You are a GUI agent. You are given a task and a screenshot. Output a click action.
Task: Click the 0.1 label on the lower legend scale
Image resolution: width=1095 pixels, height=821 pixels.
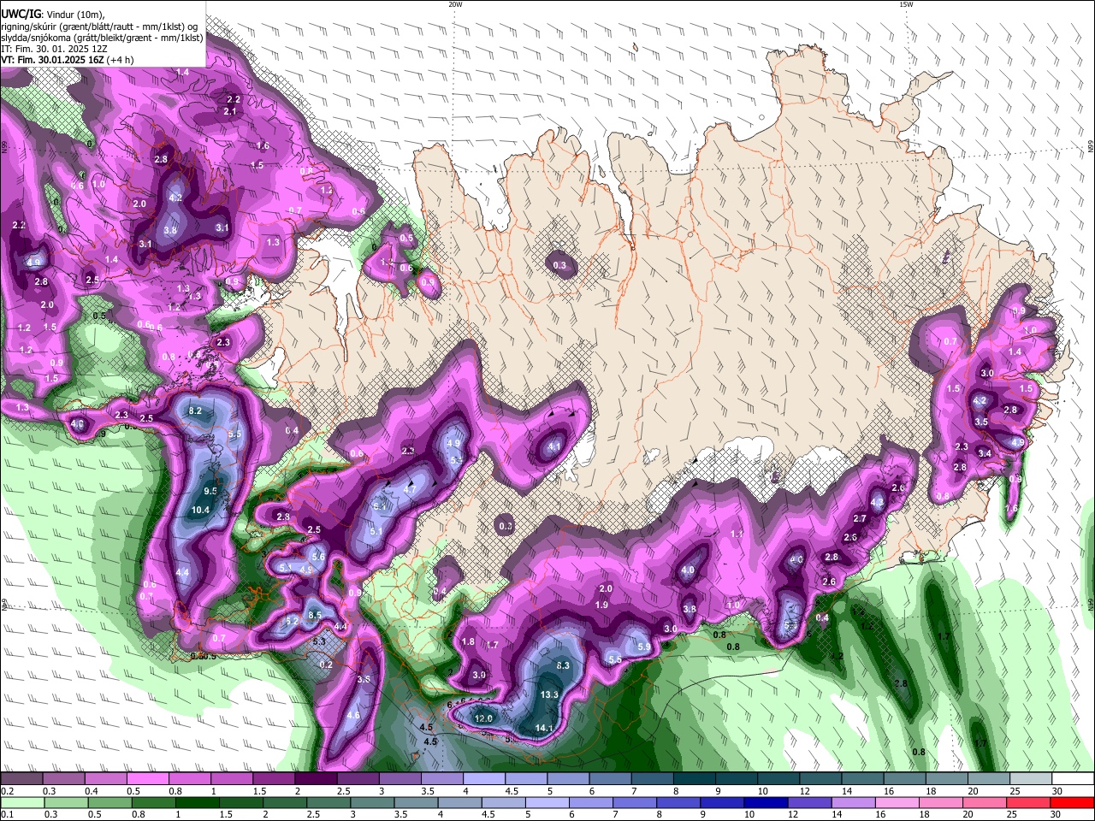click(x=7, y=813)
